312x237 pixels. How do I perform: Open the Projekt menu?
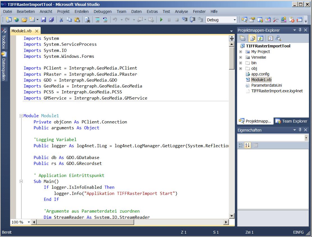(x=63, y=11)
